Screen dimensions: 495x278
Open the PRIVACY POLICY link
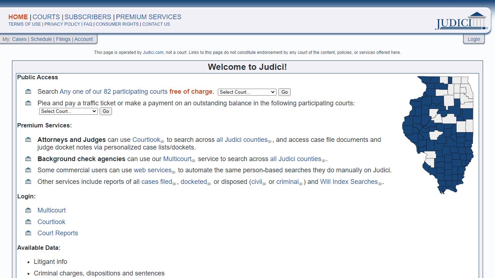tap(62, 24)
